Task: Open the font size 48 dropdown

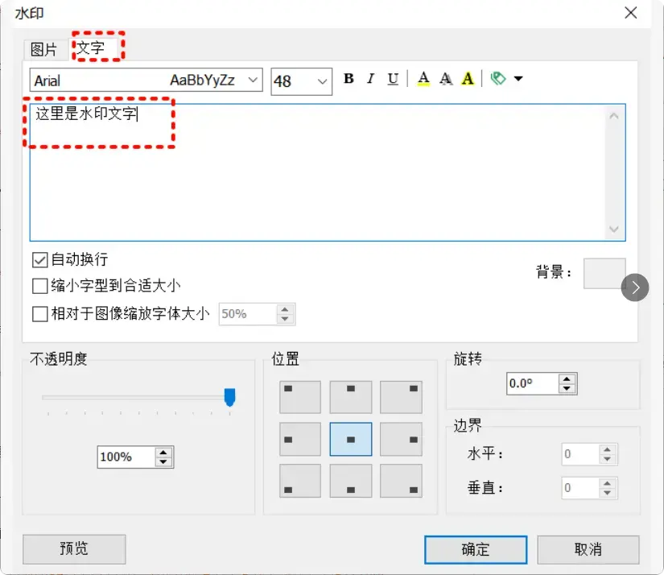Action: pyautogui.click(x=320, y=81)
